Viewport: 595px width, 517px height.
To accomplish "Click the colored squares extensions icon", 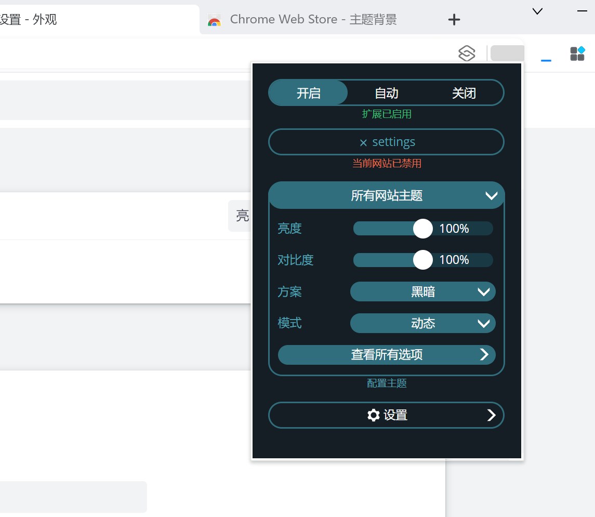I will tap(577, 54).
